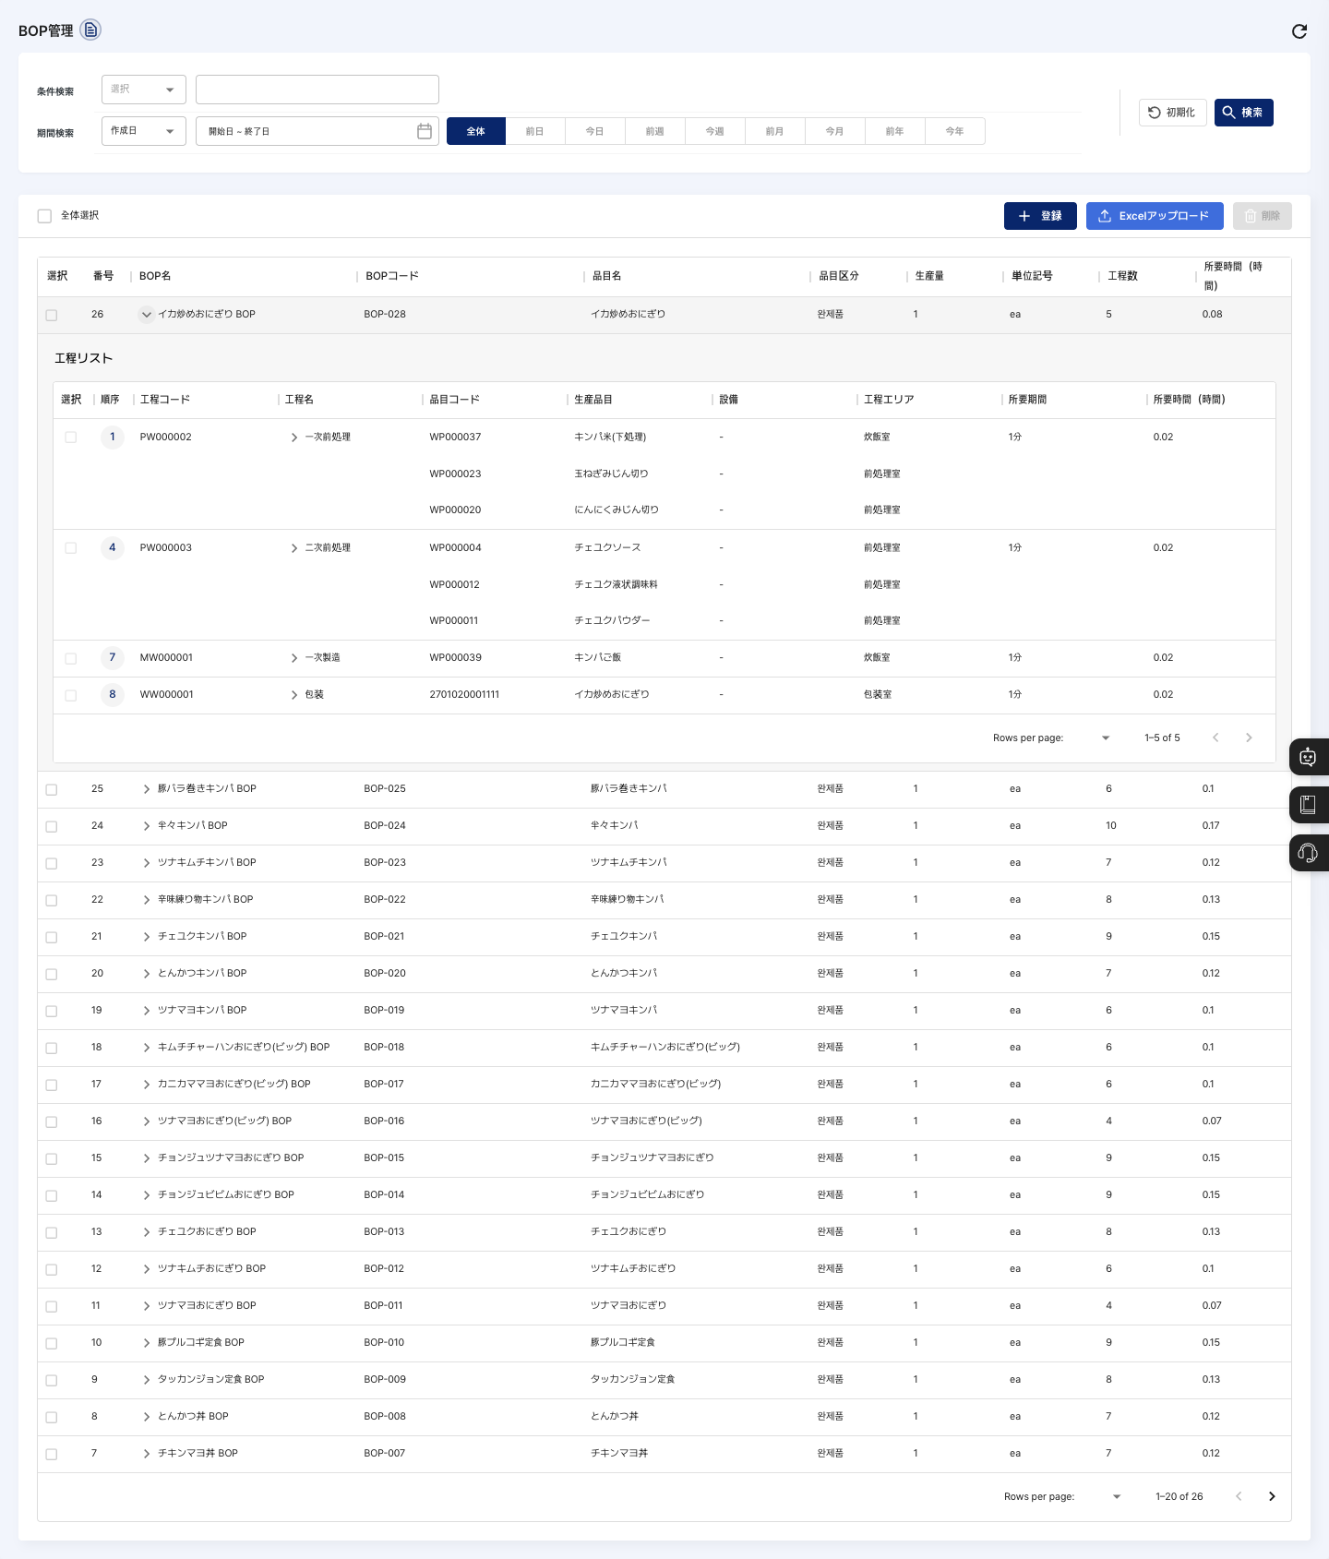Expand the チェユクキンパ BOP row
This screenshot has width=1329, height=1559.
[x=146, y=937]
